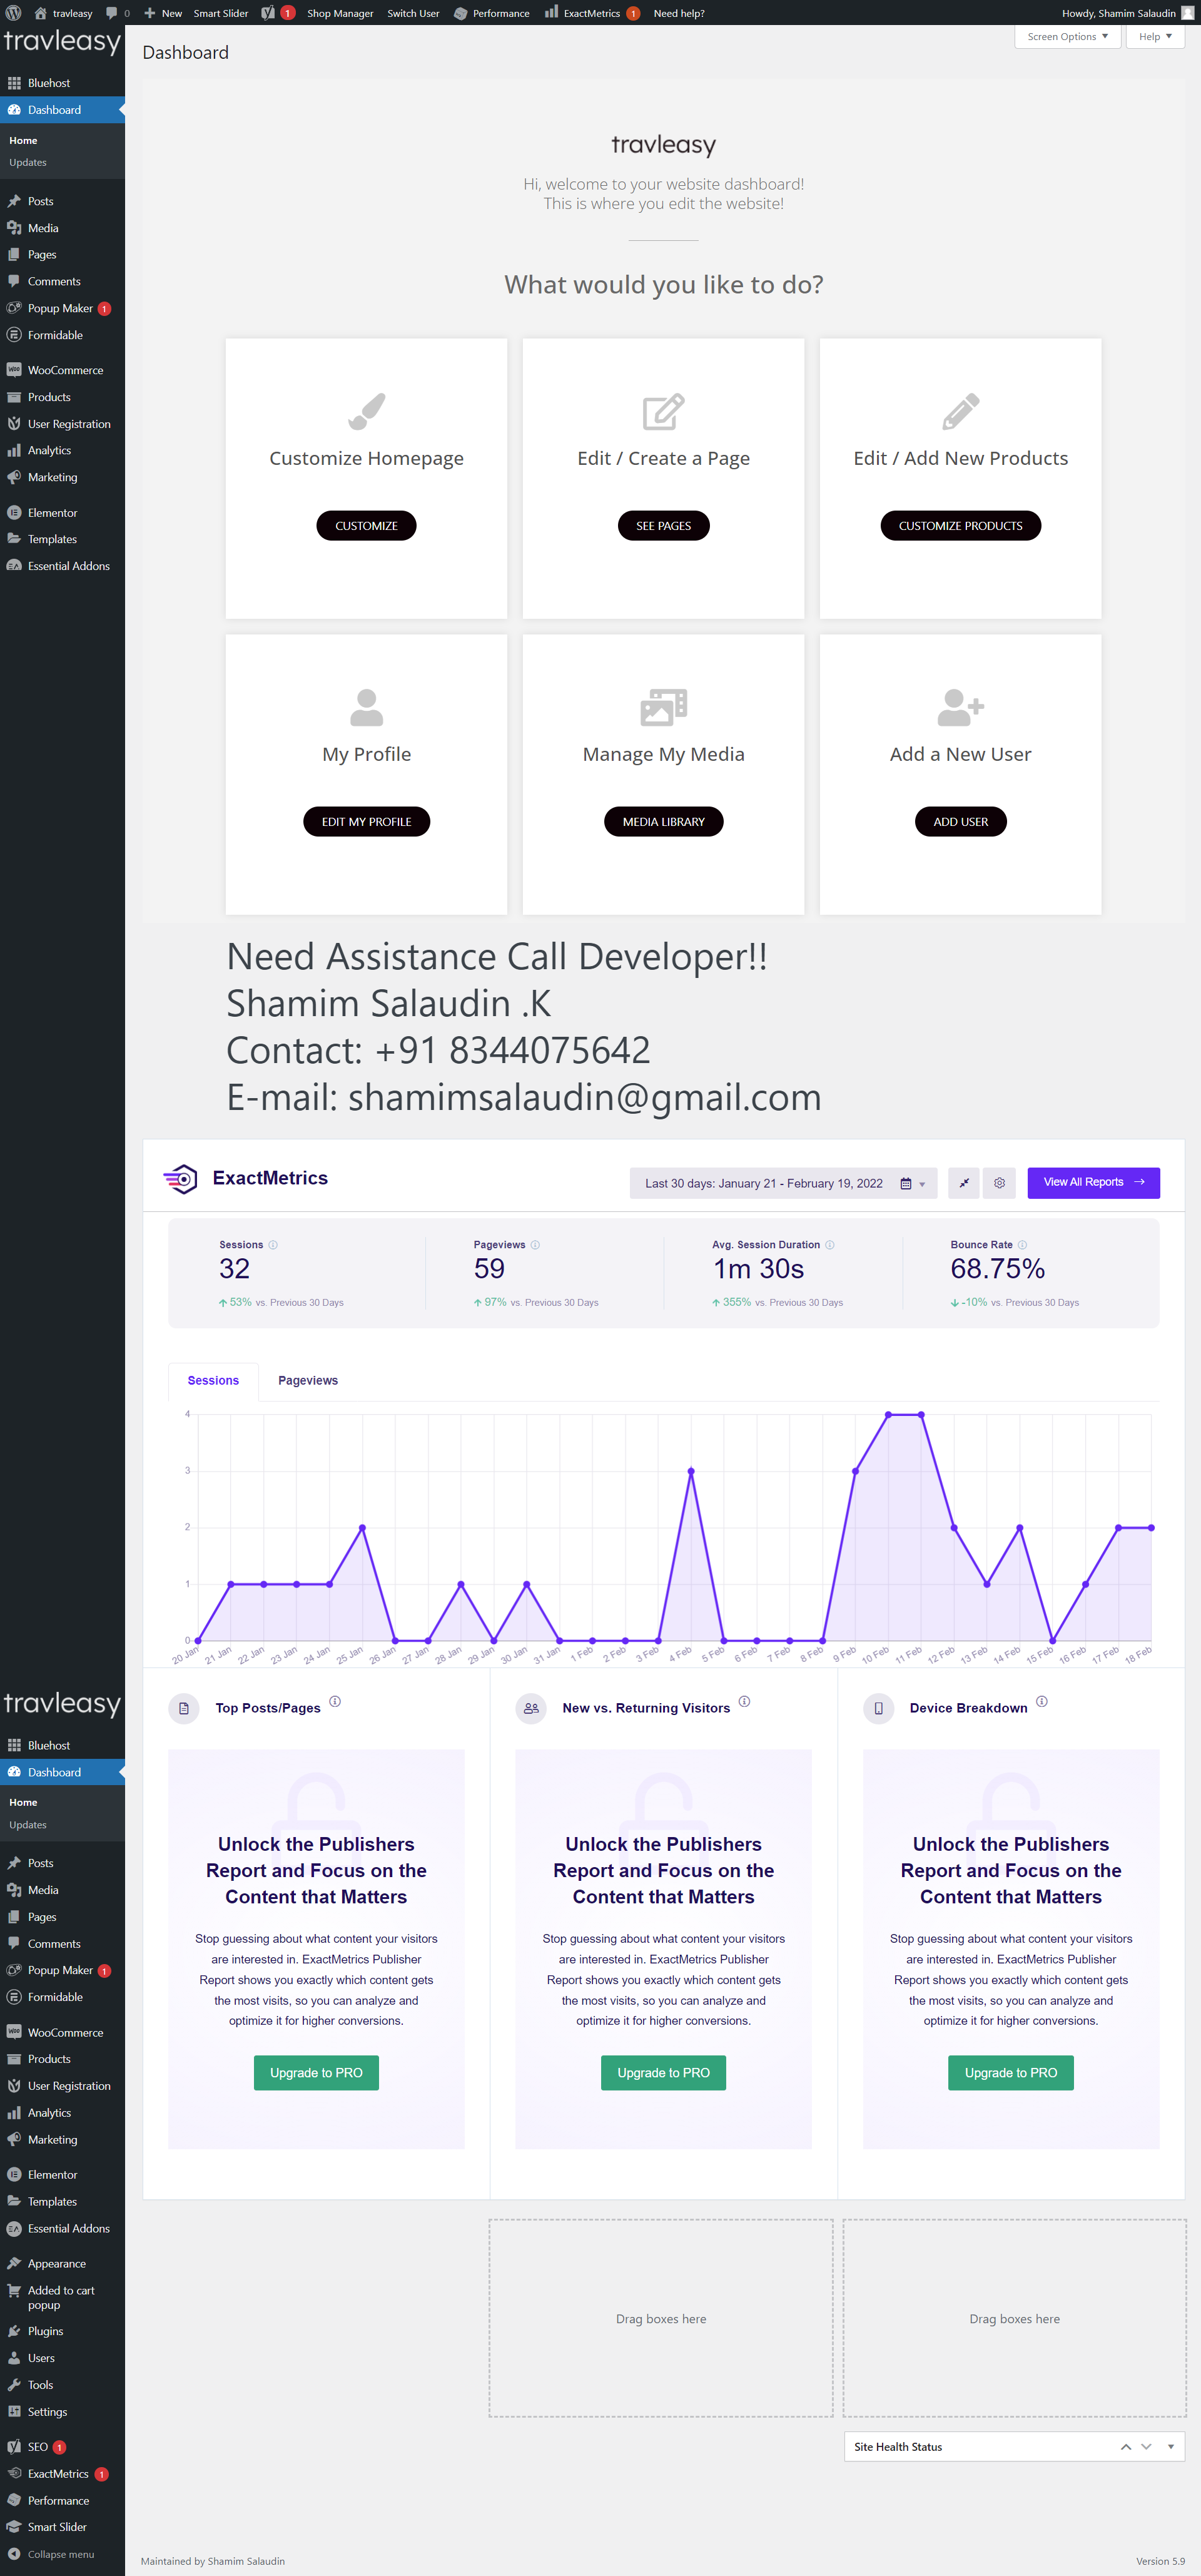Click info icon beside New vs. Returning Visitors
This screenshot has height=2576, width=1201.
click(744, 1701)
